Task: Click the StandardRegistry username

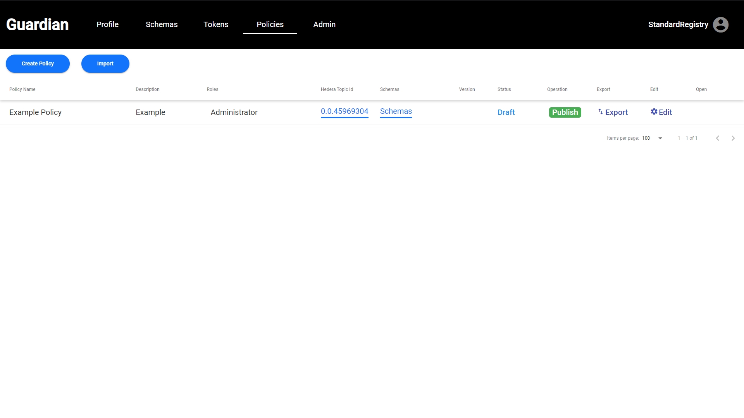Action: pyautogui.click(x=678, y=24)
